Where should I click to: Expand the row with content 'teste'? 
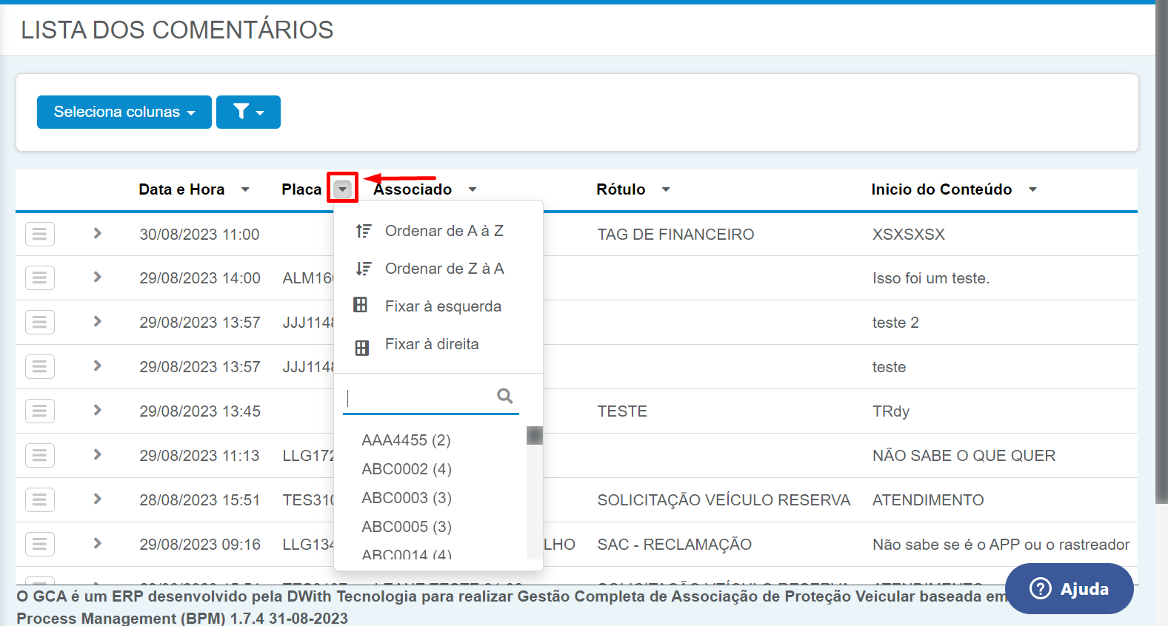coord(97,366)
